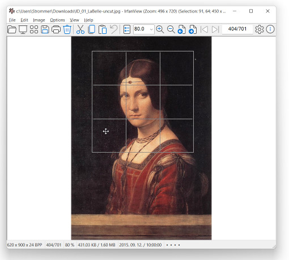
Task: Open the Image menu
Action: 39,20
